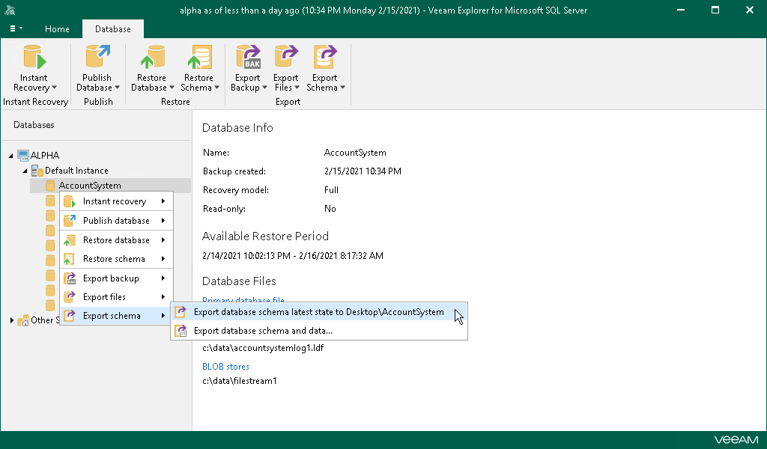767x449 pixels.
Task: Click the Export Schema ribbon icon
Action: pyautogui.click(x=325, y=57)
